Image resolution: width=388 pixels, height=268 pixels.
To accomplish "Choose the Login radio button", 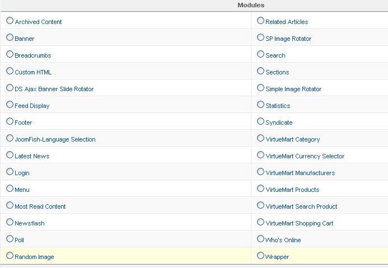I will click(10, 171).
